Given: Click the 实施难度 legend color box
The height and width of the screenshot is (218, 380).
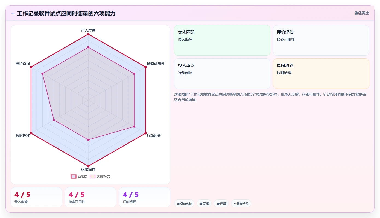Looking at the screenshot, I should coord(93,176).
